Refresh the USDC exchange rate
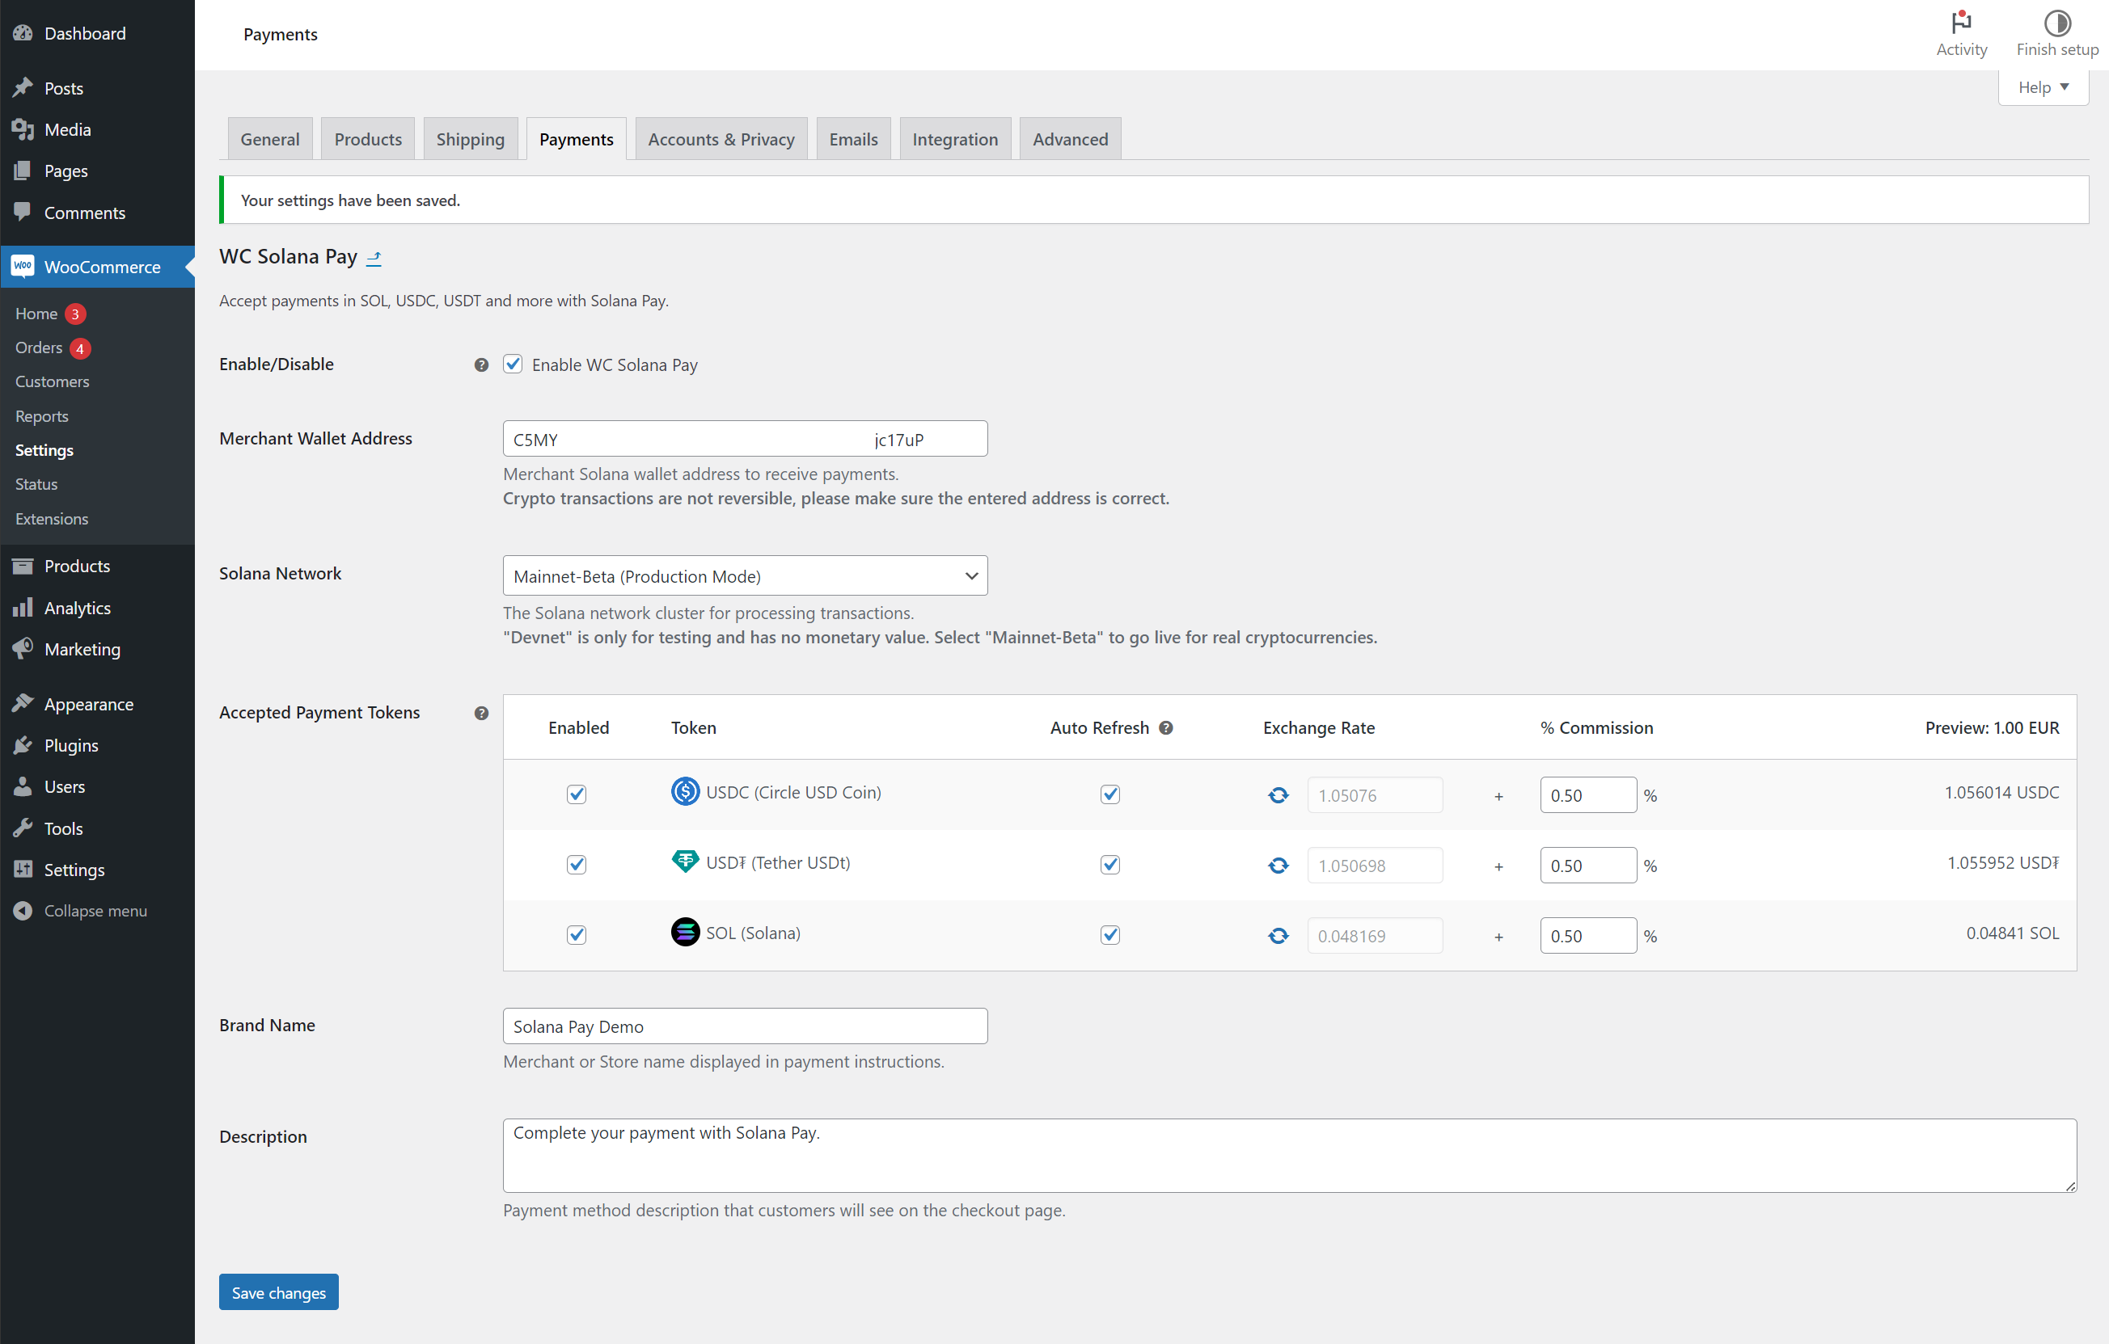 (x=1278, y=795)
